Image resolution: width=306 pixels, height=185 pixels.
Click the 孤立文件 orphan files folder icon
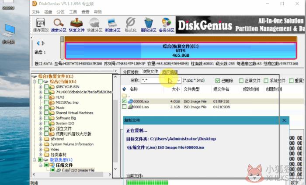click(x=52, y=129)
